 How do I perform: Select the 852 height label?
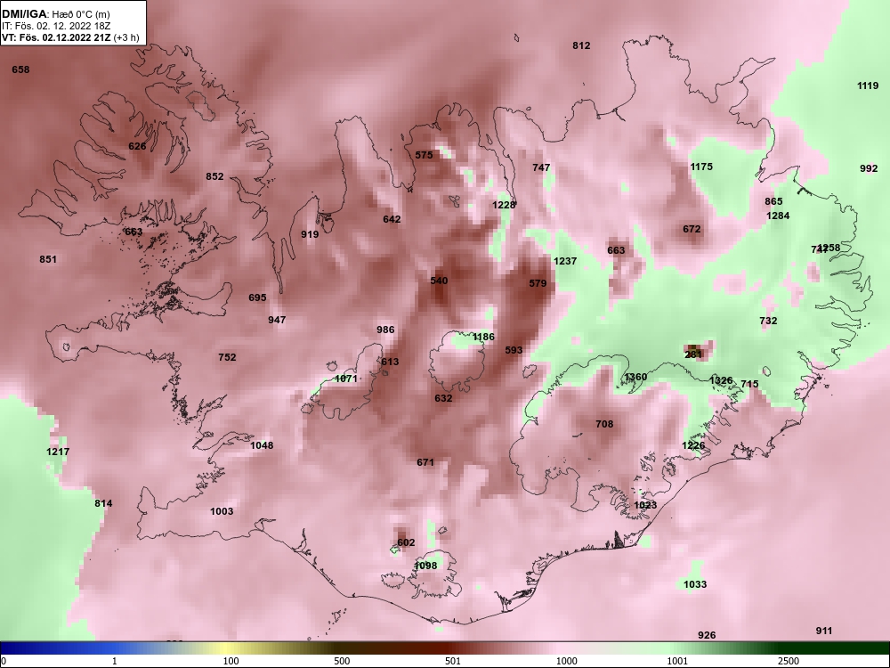214,176
